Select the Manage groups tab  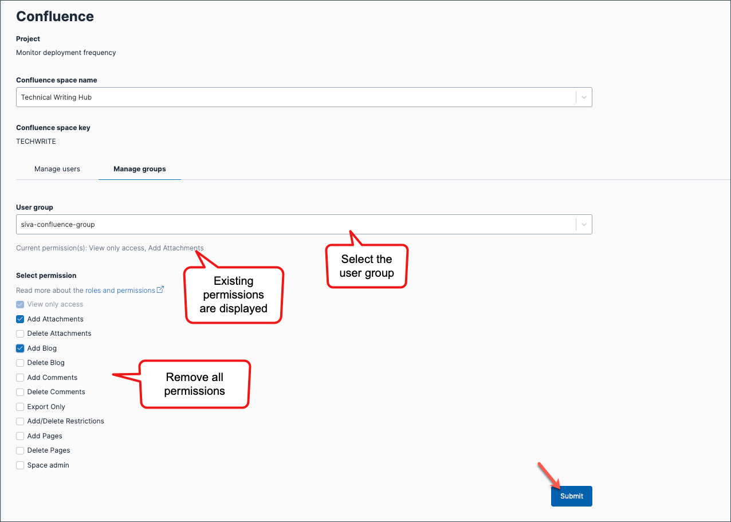pos(140,169)
